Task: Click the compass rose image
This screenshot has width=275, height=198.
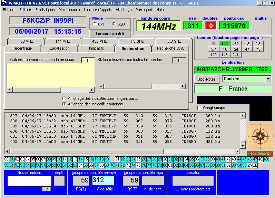Action: (x=260, y=136)
